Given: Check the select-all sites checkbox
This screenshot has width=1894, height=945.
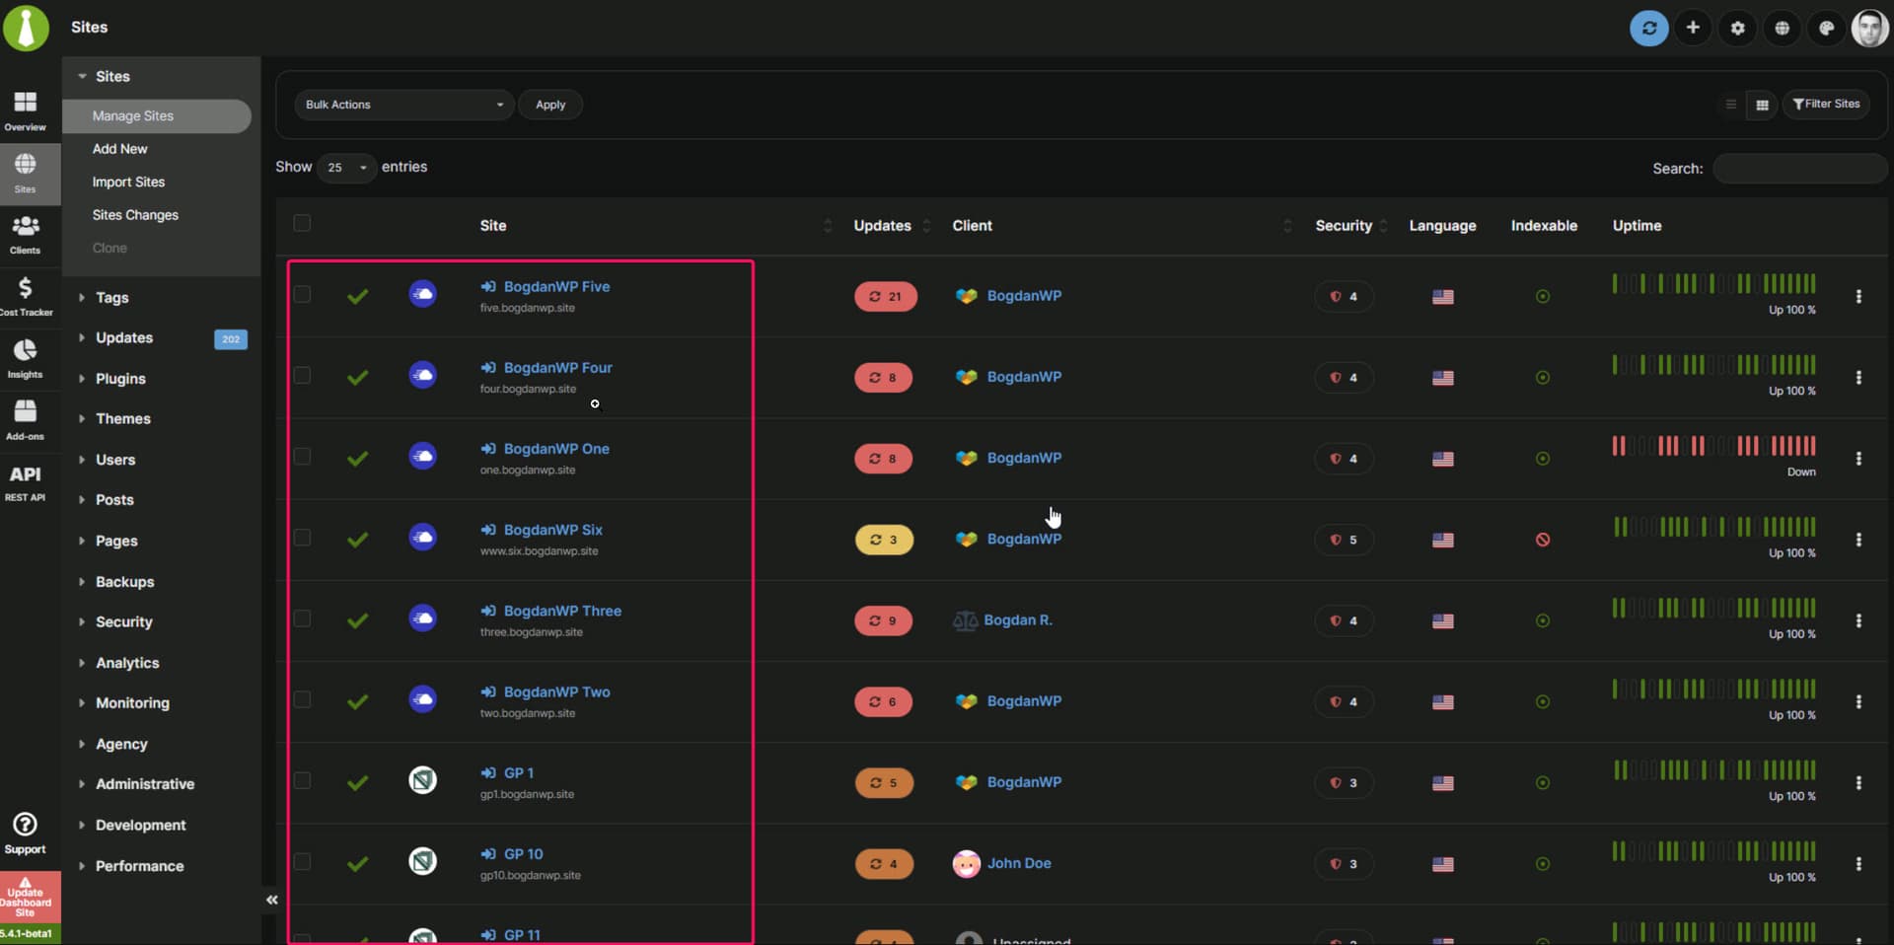Looking at the screenshot, I should pyautogui.click(x=302, y=224).
